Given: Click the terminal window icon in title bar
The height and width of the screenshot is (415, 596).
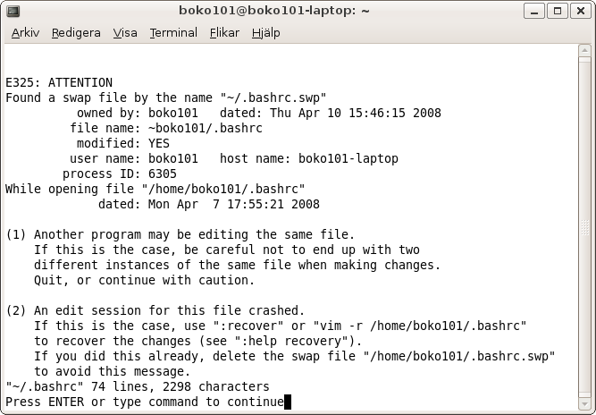Looking at the screenshot, I should pyautogui.click(x=13, y=11).
